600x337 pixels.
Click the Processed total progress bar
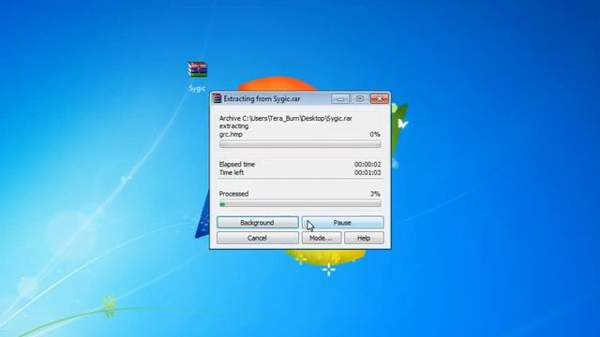[x=300, y=204]
